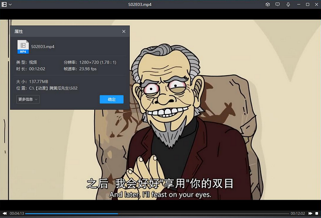Click the total duration 00:12:02 display

click(297, 213)
